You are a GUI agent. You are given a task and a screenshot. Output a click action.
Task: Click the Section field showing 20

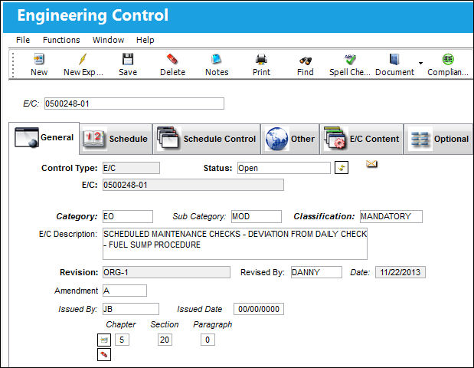165,340
